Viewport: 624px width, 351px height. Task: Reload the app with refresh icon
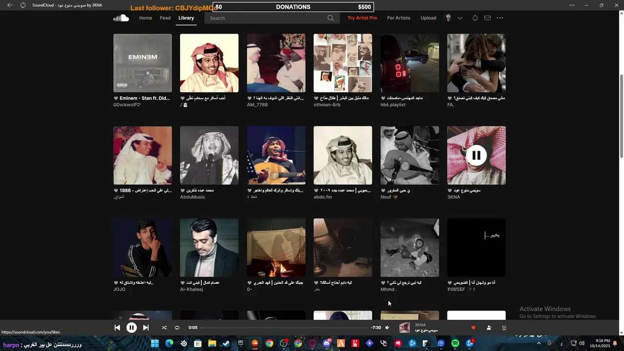tap(23, 5)
